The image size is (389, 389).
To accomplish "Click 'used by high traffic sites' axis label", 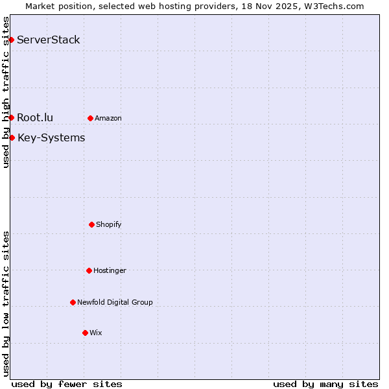I will [6, 92].
